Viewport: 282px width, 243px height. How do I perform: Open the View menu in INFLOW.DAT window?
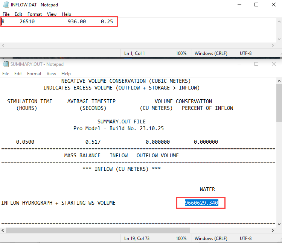tap(52, 14)
